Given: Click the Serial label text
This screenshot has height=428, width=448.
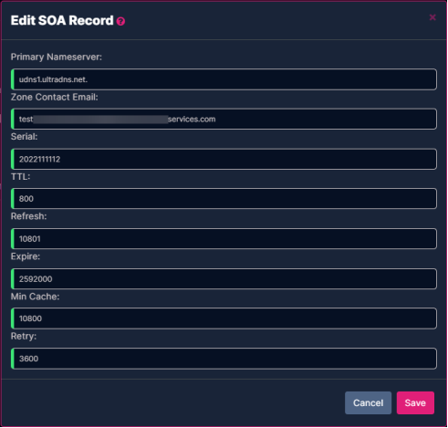Looking at the screenshot, I should pos(24,137).
